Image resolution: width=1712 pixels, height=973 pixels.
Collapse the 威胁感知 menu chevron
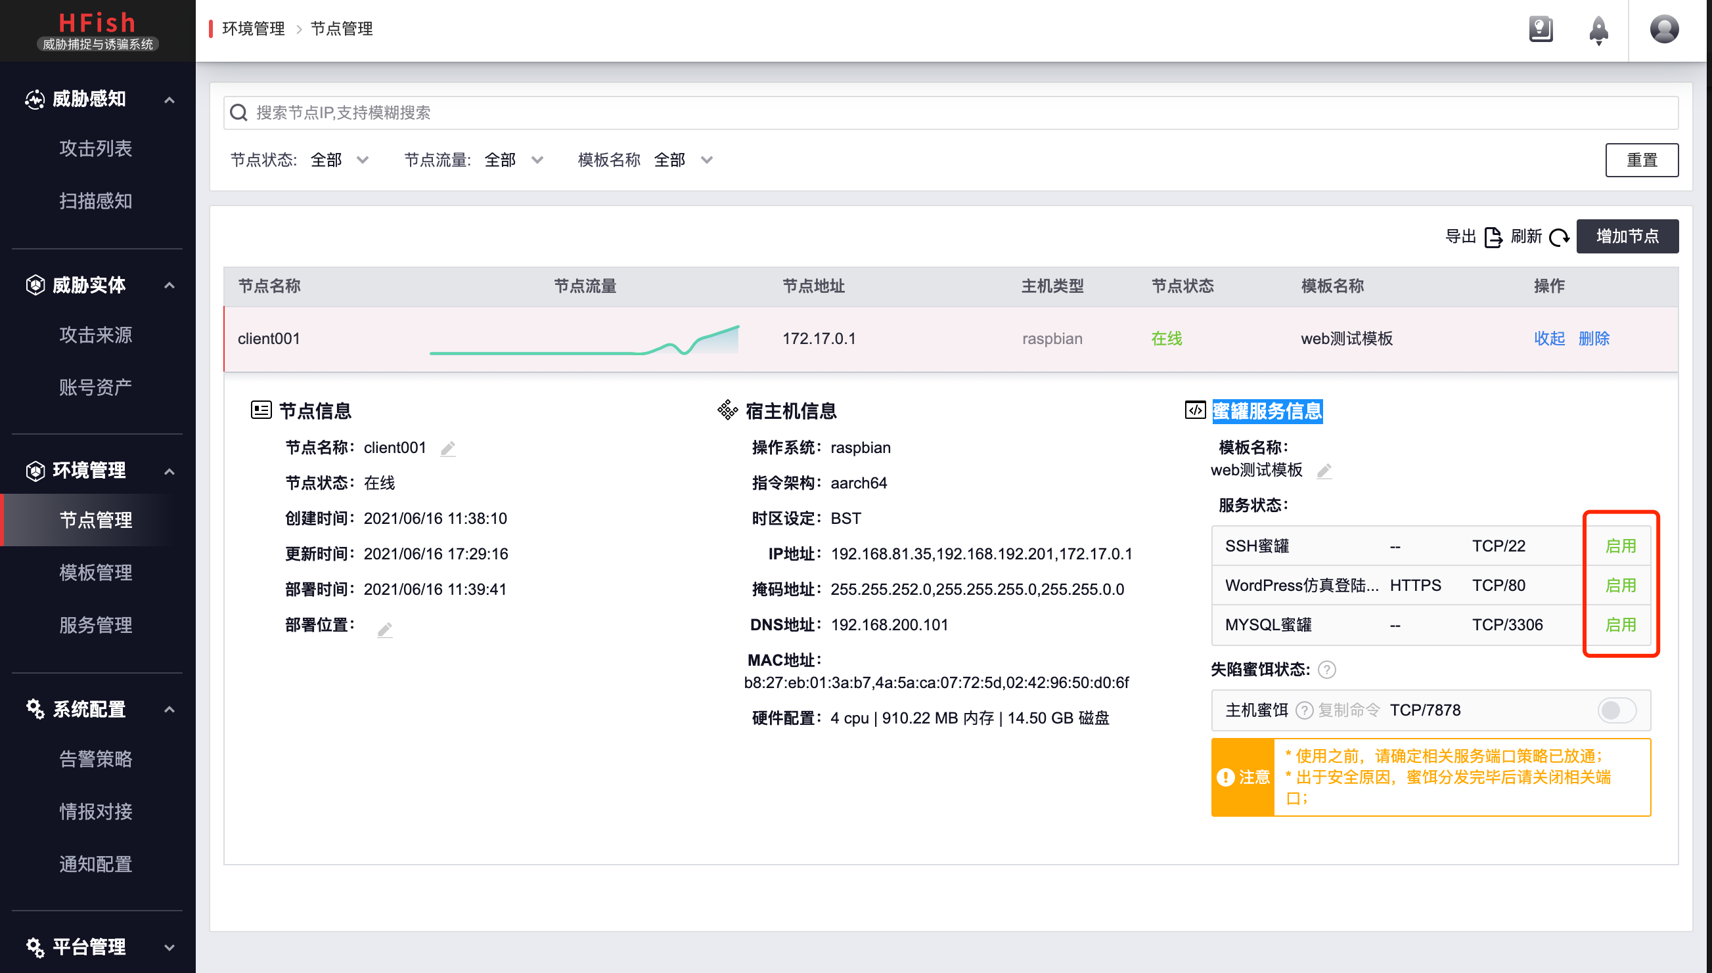[169, 100]
